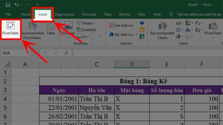Insert a Table from the ribbon
Image resolution: width=223 pixels, height=125 pixels.
tap(51, 28)
